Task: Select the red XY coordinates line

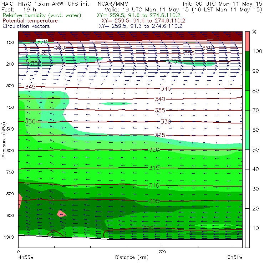Action: 143,21
